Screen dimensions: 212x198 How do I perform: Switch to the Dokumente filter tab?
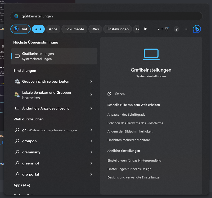point(74,29)
